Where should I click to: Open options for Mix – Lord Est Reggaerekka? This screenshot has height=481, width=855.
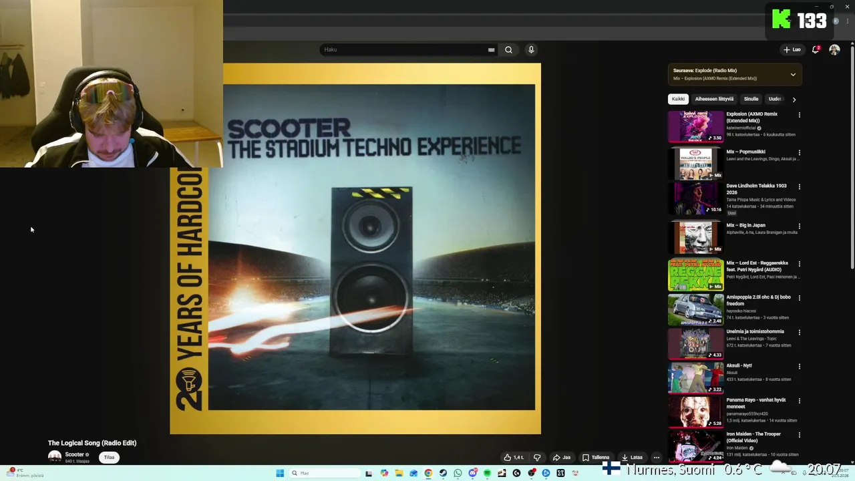click(799, 263)
